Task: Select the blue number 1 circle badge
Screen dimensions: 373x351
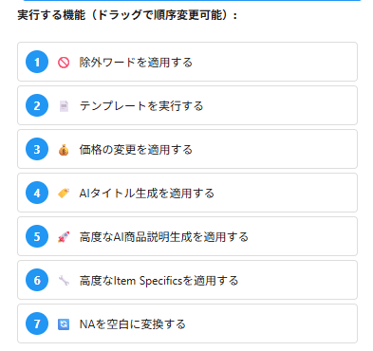Action: click(x=37, y=62)
